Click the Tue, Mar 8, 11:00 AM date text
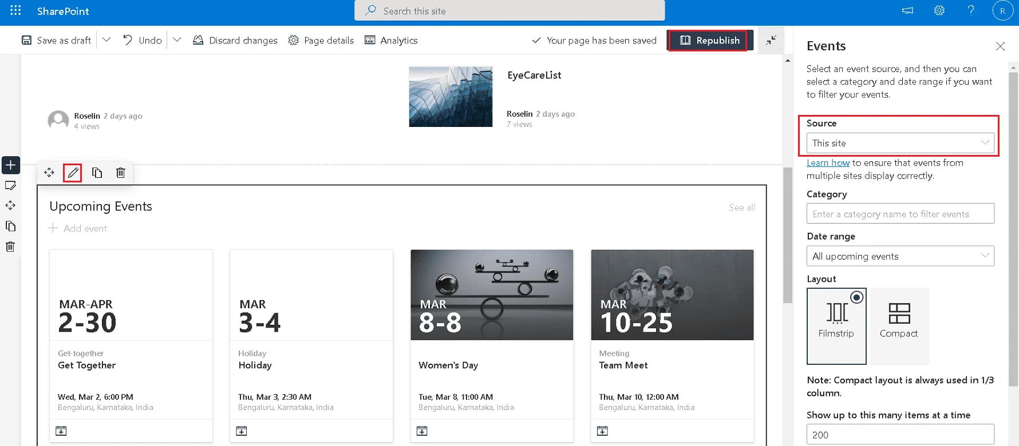Image resolution: width=1019 pixels, height=446 pixels. click(x=456, y=397)
